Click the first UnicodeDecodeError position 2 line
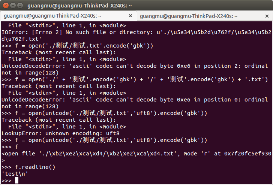 coord(135,66)
